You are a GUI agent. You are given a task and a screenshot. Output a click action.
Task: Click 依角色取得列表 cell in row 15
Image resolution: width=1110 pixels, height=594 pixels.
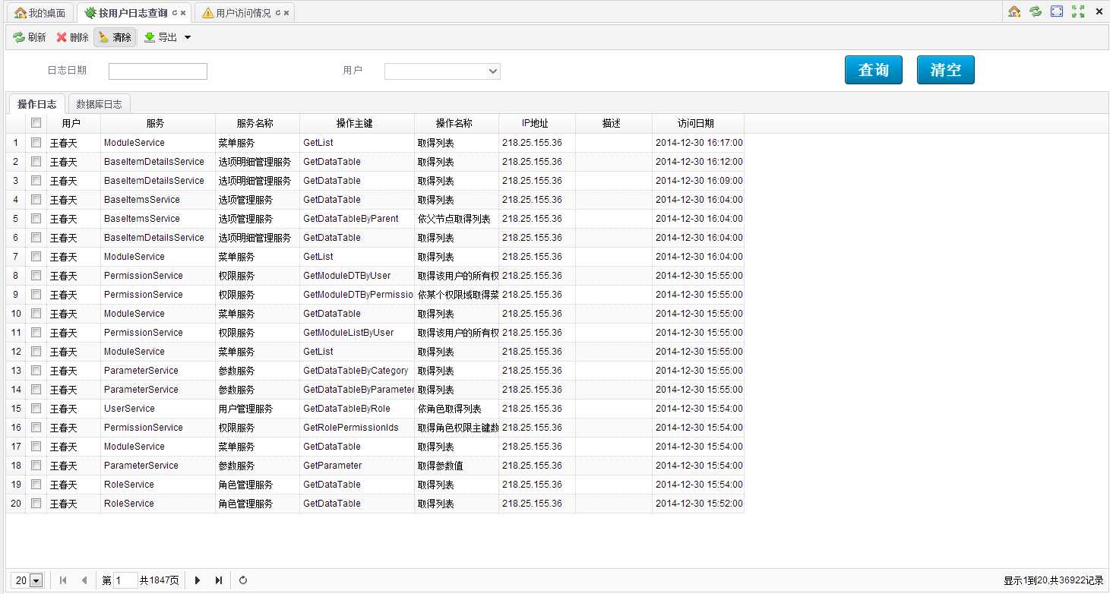457,409
